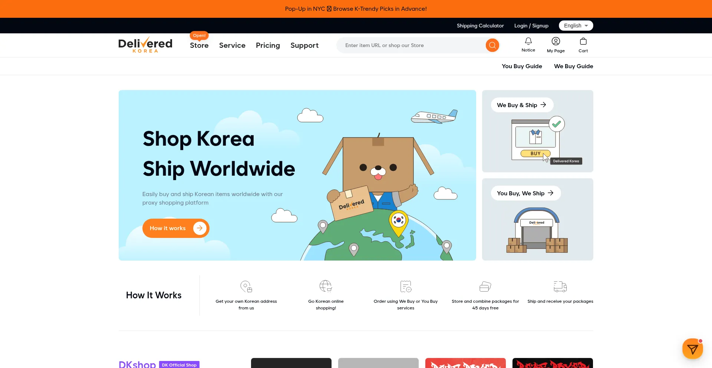The width and height of the screenshot is (712, 368).
Task: Open the Notice bell icon
Action: [528, 42]
